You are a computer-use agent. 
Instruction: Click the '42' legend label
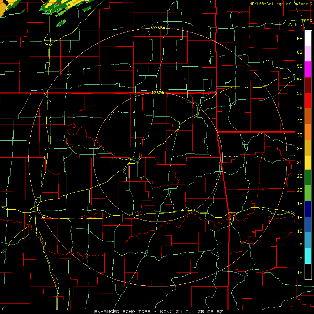300,121
